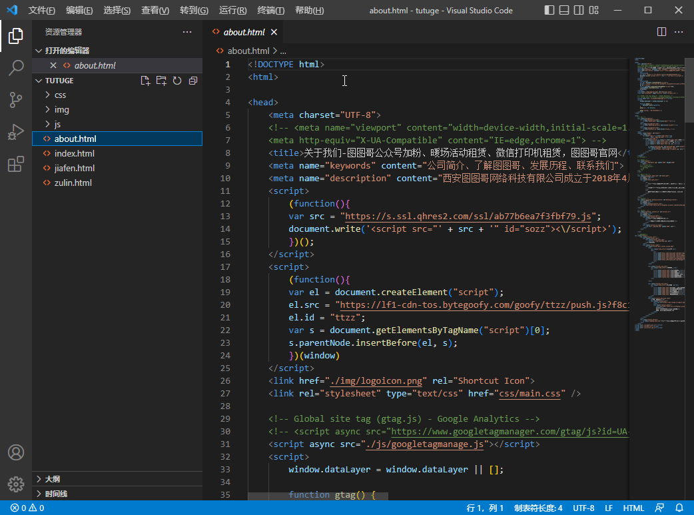Split the editor to the right
694x515 pixels.
point(661,32)
